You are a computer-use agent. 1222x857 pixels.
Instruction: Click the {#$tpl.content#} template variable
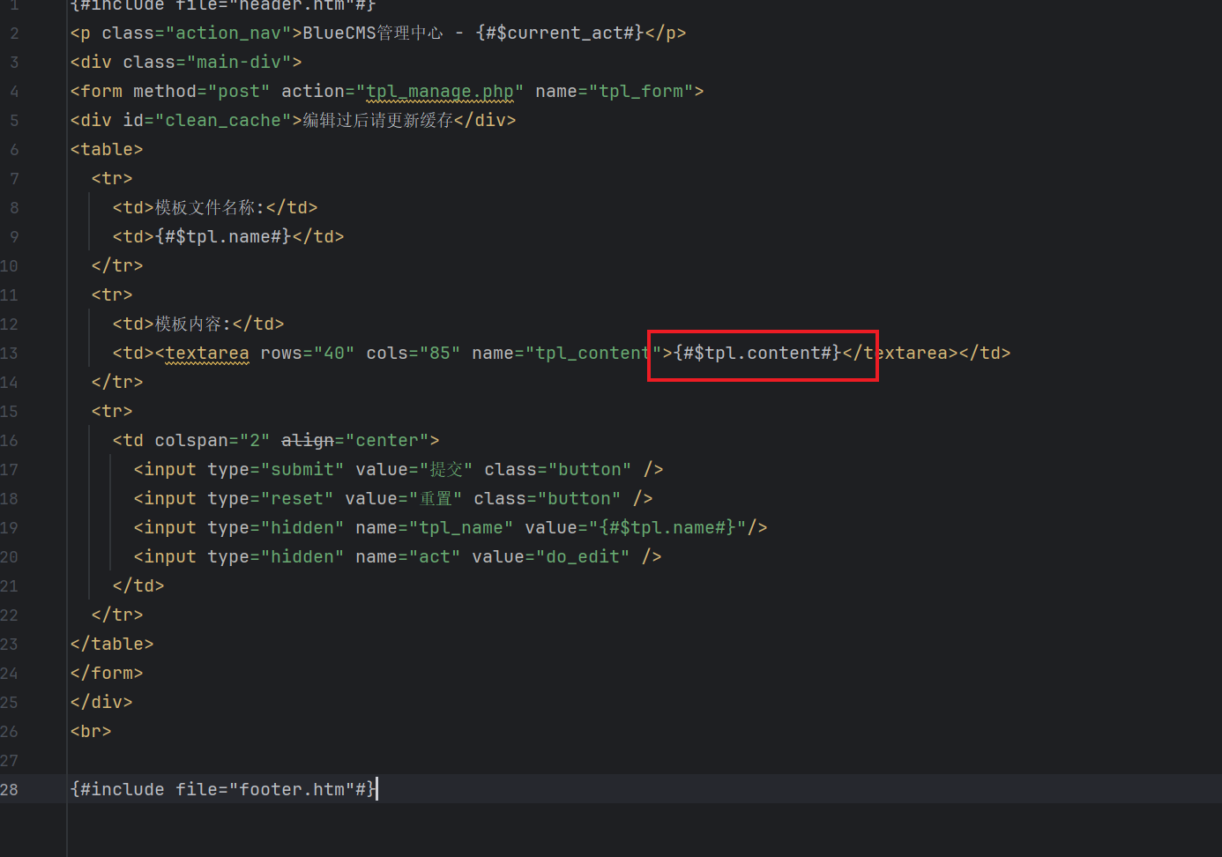[x=757, y=354]
